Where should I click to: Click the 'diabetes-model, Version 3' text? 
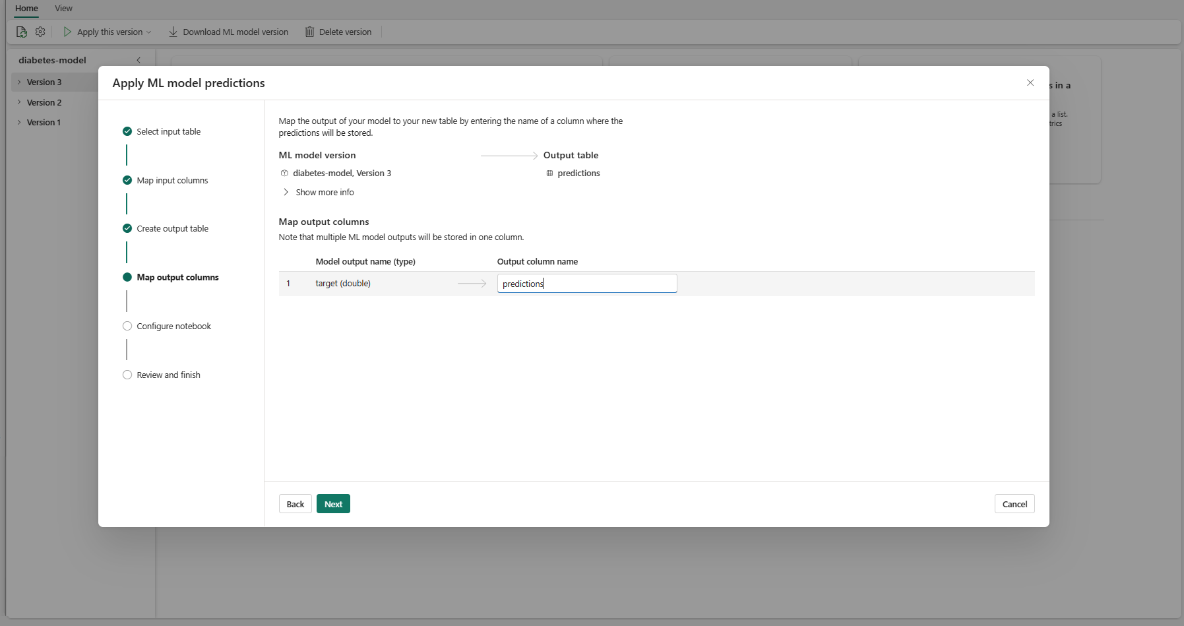[x=342, y=173]
